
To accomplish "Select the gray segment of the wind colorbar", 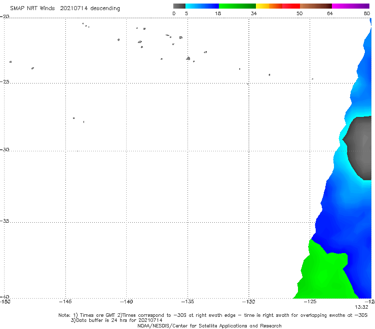I will [179, 6].
